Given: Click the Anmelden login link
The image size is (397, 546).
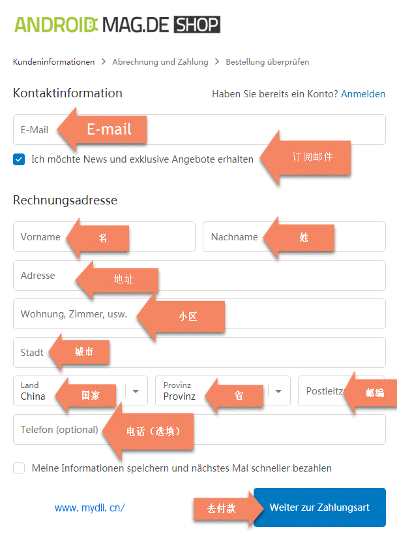Looking at the screenshot, I should (x=363, y=94).
